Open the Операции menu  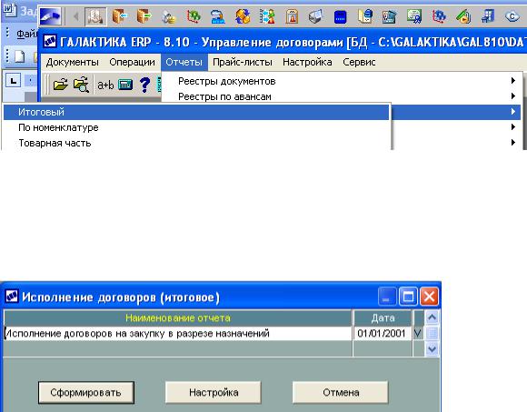132,62
